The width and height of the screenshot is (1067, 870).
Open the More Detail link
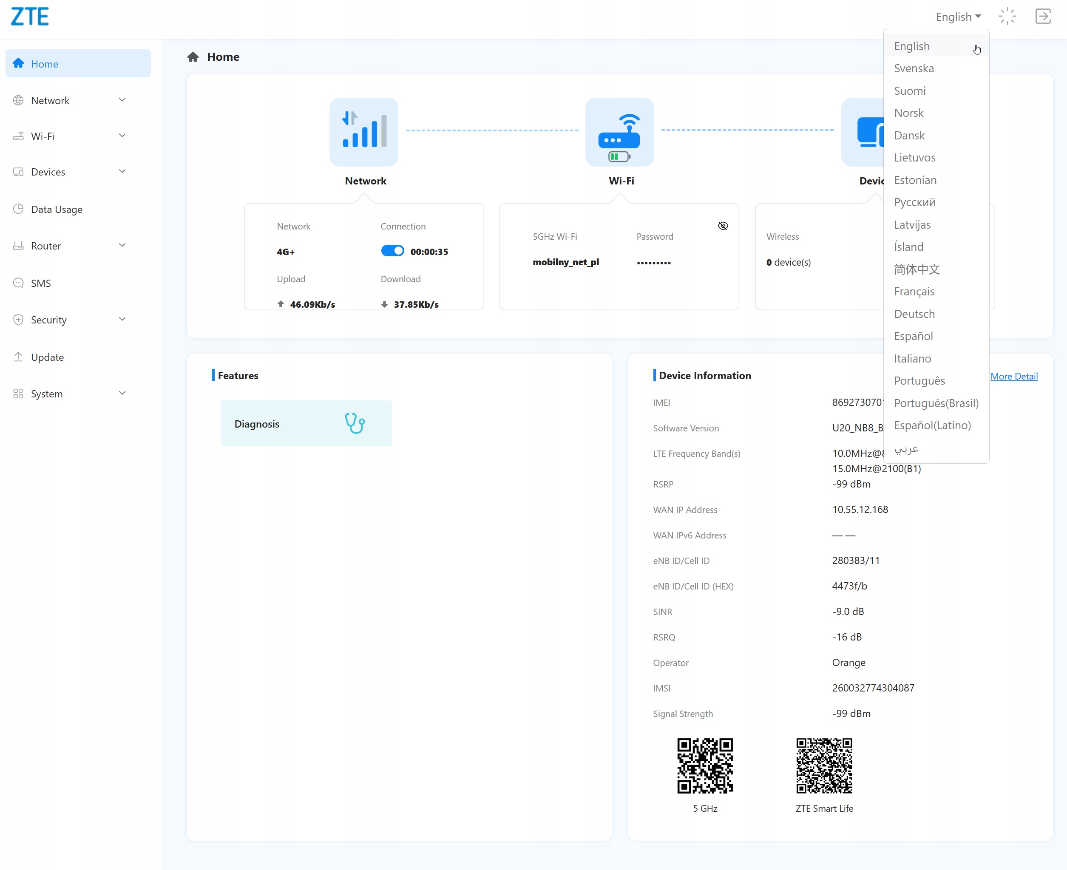click(x=1013, y=377)
